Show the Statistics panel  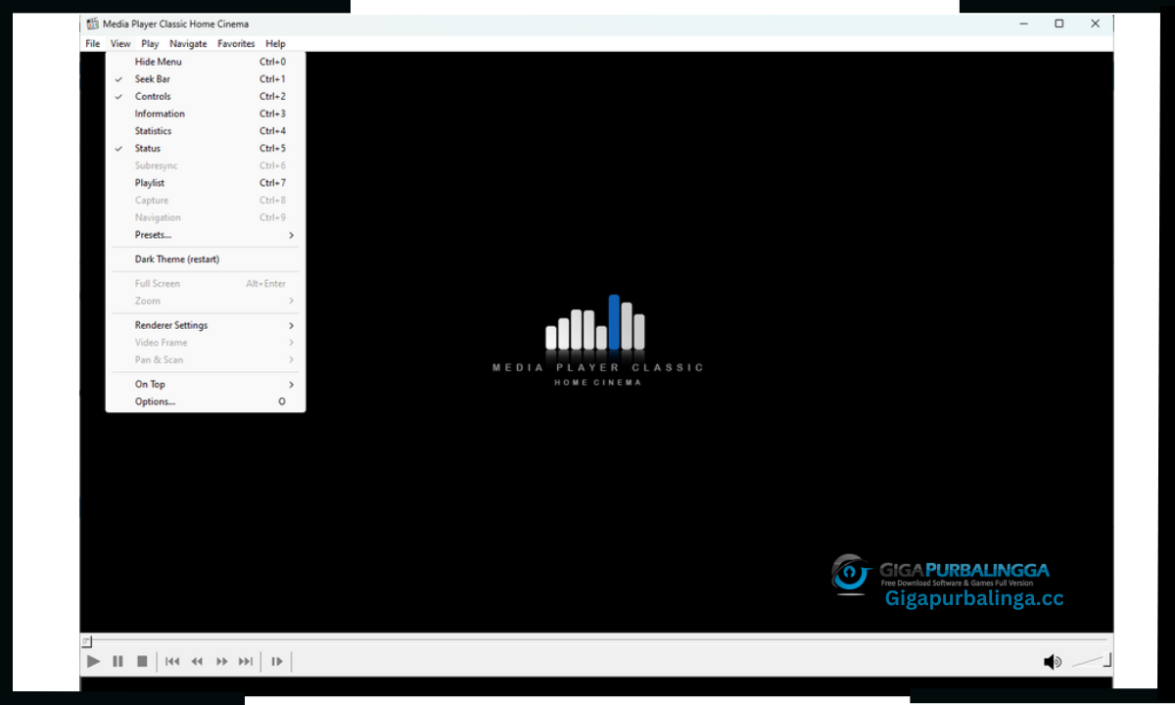pos(206,131)
